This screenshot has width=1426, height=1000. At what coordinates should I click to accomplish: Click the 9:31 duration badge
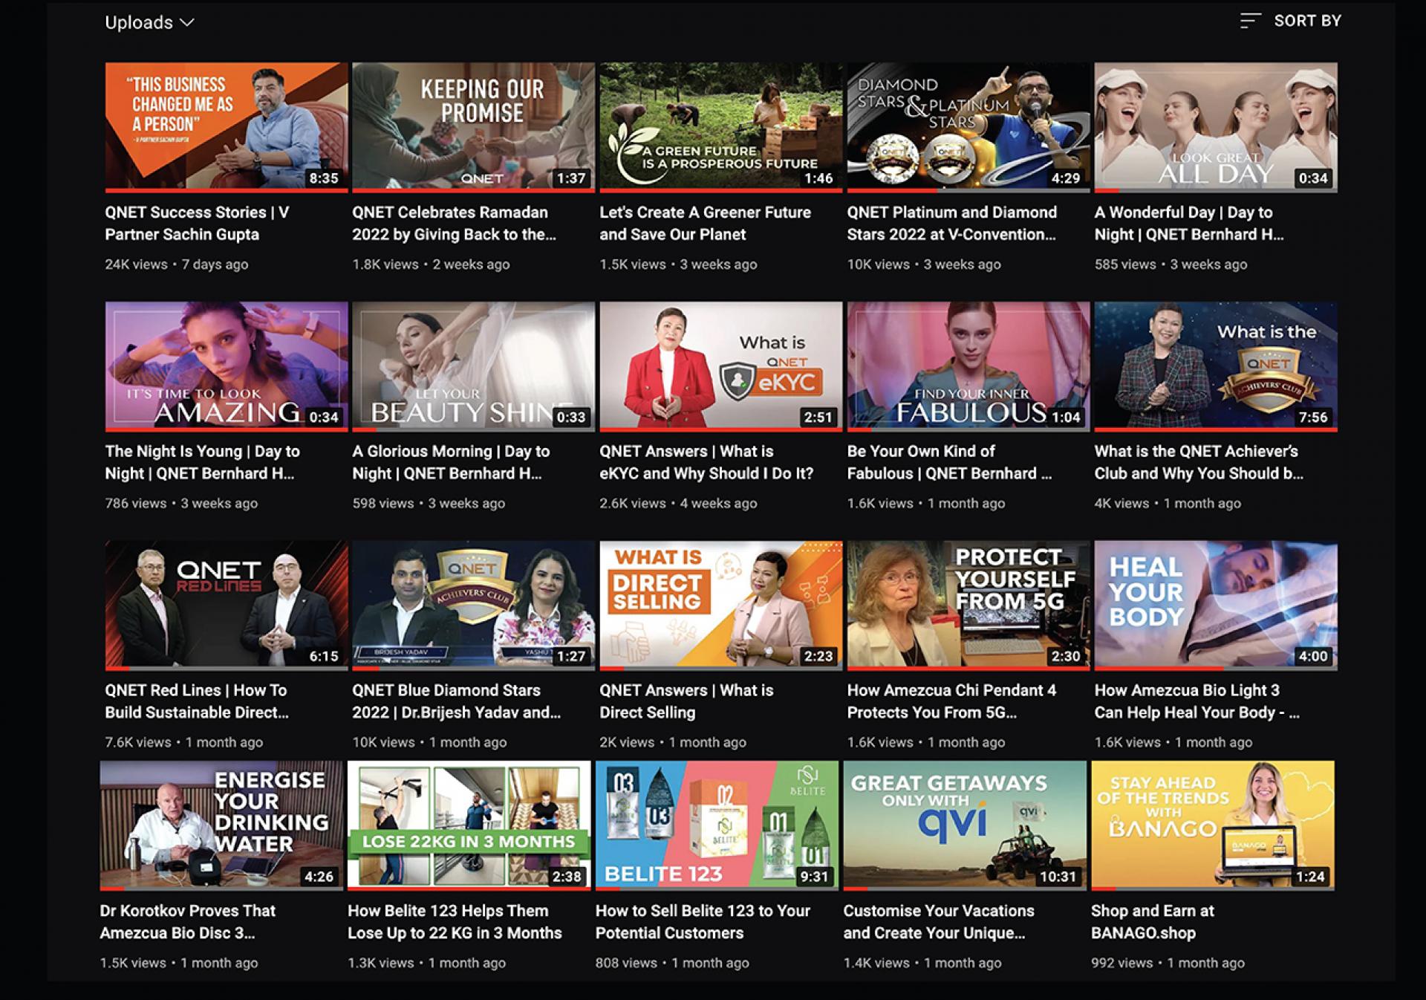(x=814, y=877)
